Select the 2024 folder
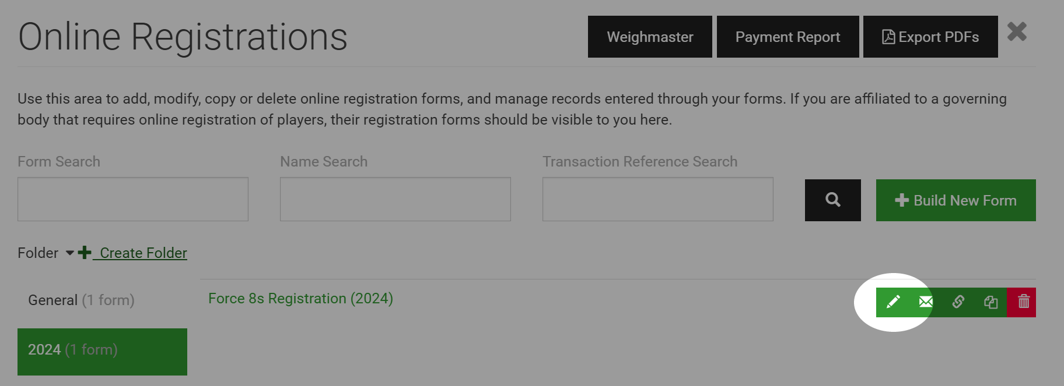This screenshot has width=1064, height=386. pos(102,350)
